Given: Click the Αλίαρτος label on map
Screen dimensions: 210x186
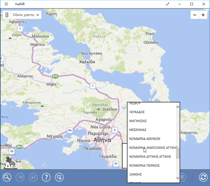Looking at the screenshot, I should click(25, 76).
